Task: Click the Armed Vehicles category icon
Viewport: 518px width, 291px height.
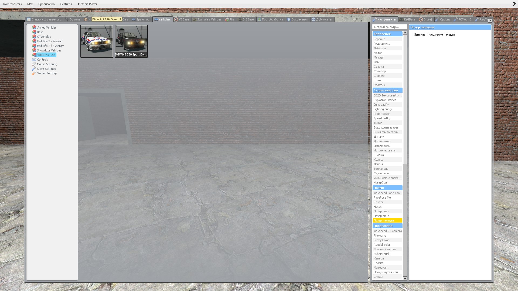Action: pyautogui.click(x=34, y=27)
